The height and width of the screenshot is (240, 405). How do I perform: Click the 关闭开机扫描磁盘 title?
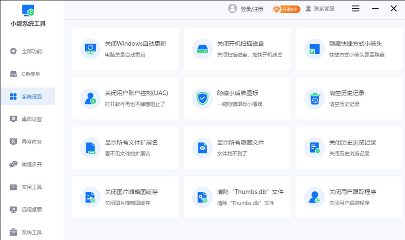pos(240,44)
